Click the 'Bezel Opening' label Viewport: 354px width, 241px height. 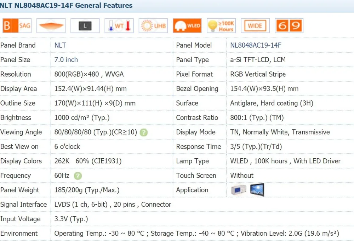point(197,89)
